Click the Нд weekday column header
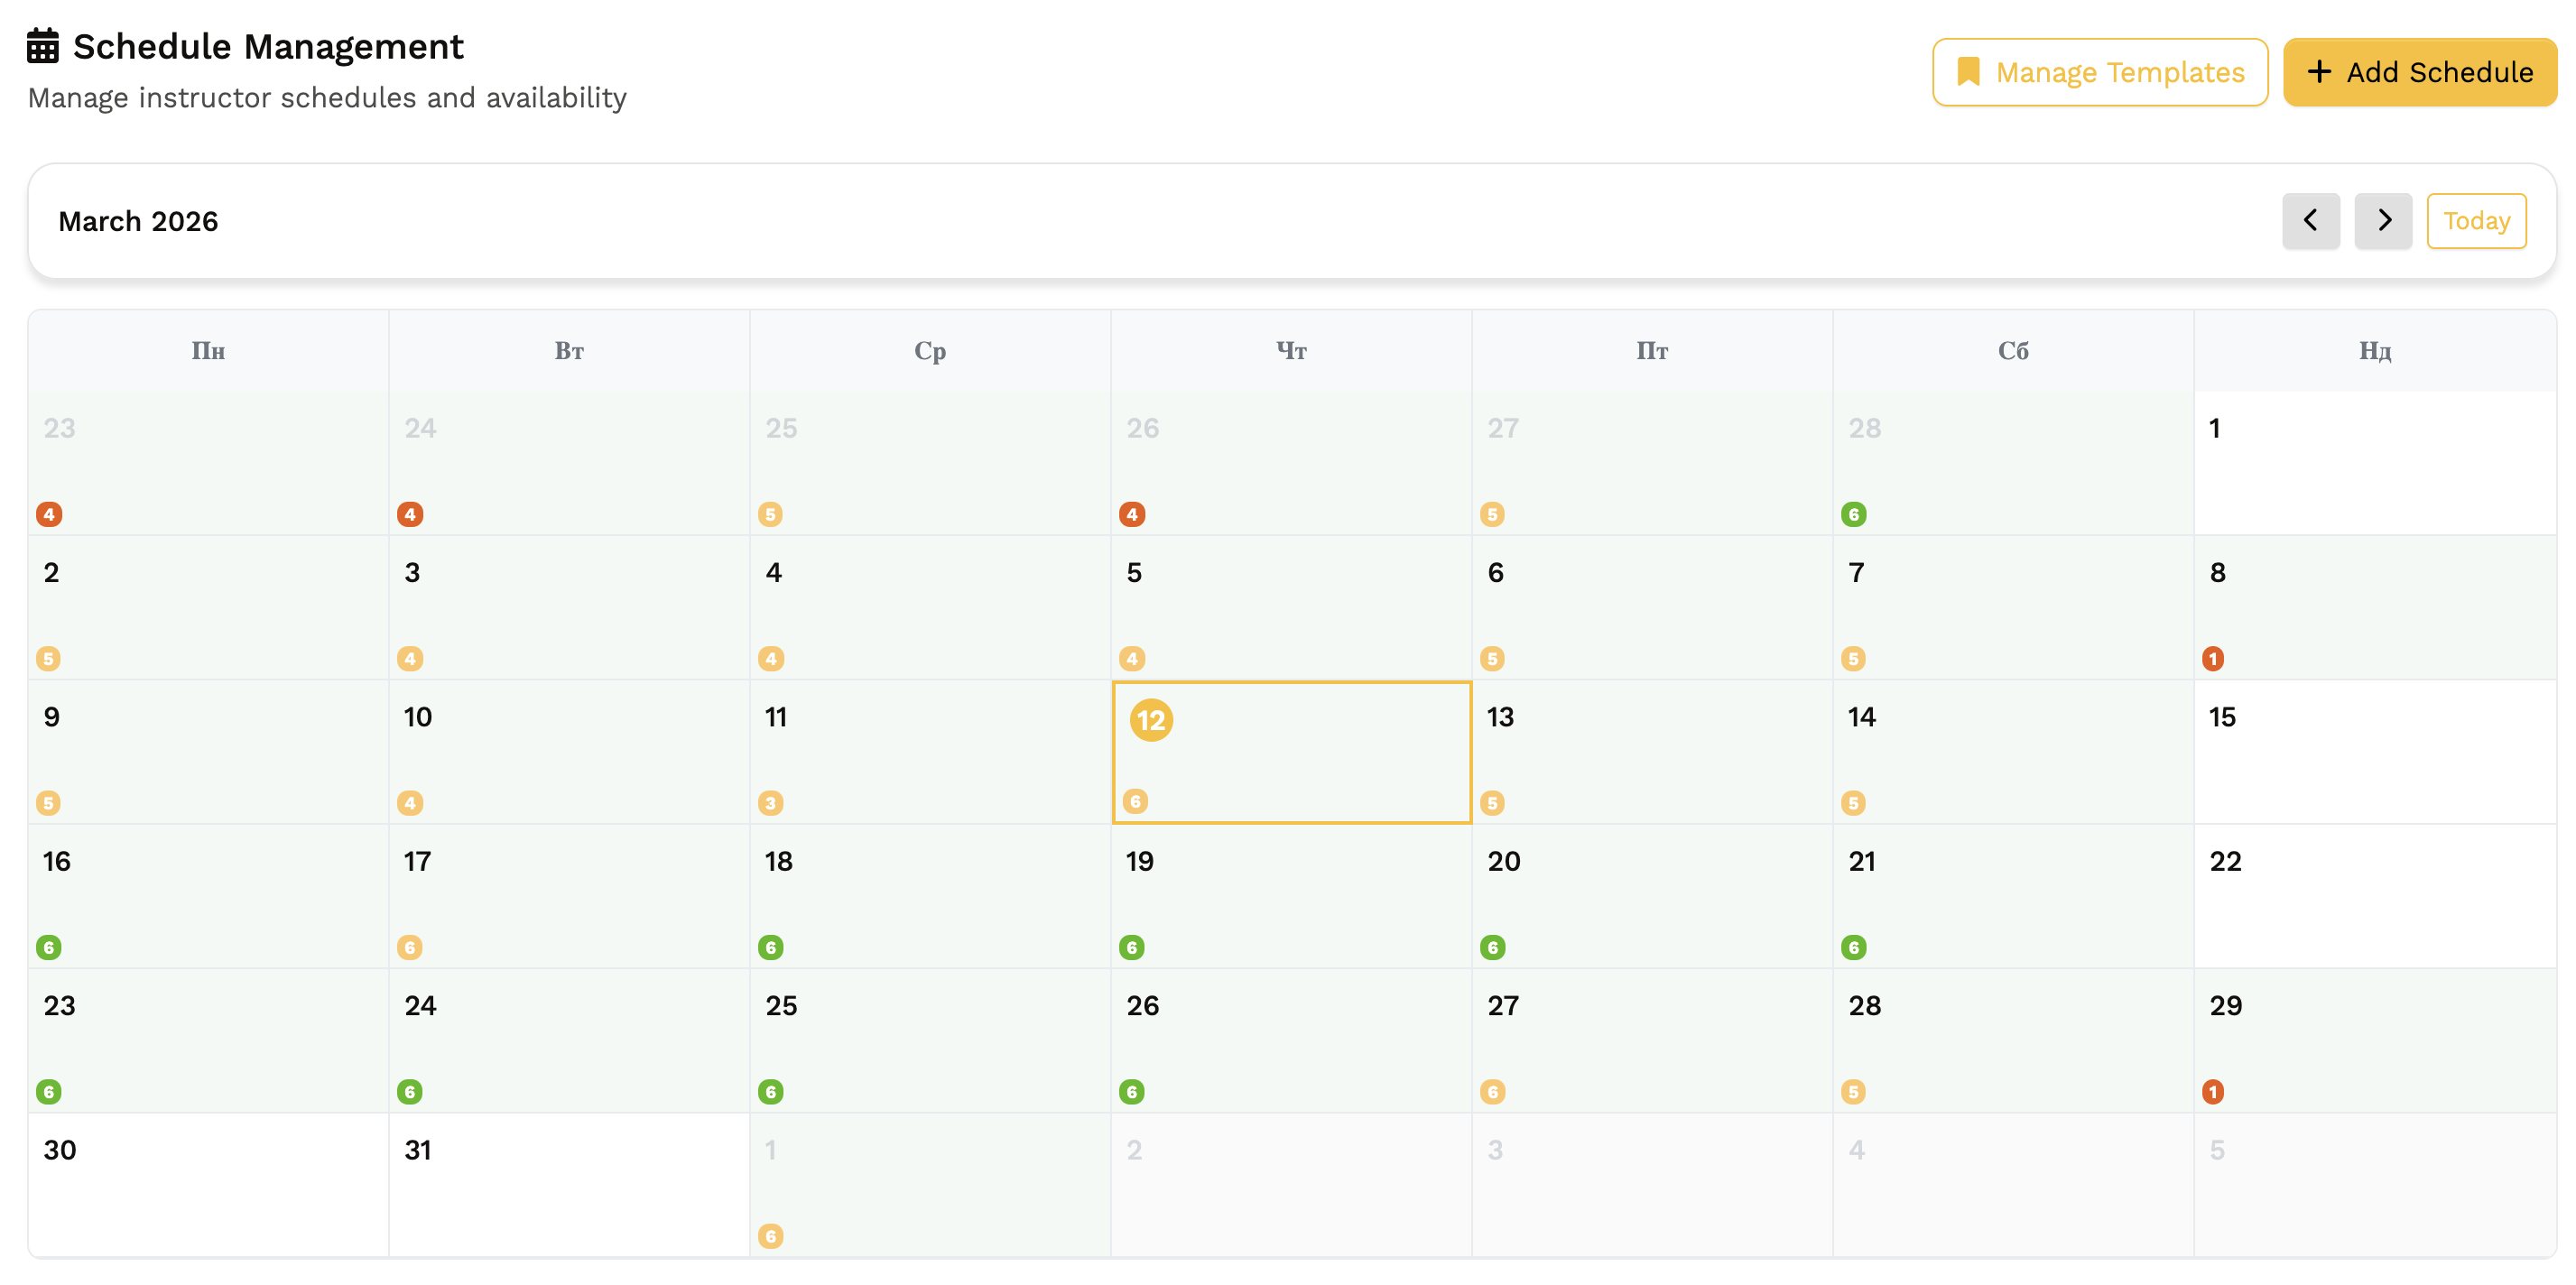This screenshot has height=1285, width=2576. tap(2374, 351)
